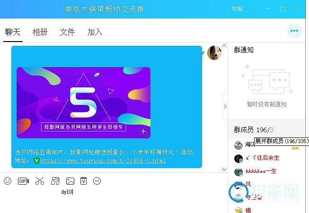The width and height of the screenshot is (309, 213).
Task: Open the 文件 tab
Action: pyautogui.click(x=67, y=32)
